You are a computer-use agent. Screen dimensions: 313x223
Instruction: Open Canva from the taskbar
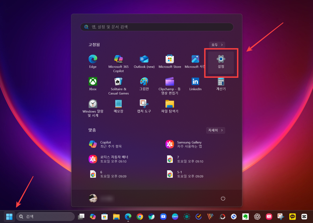tap(175, 216)
